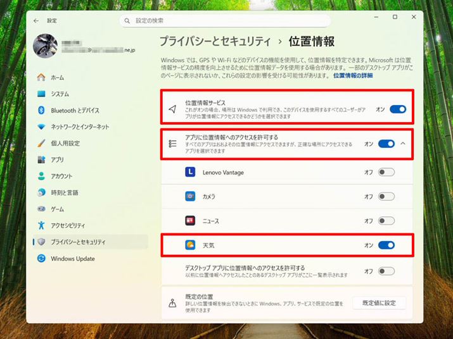453x339 pixels.
Task: Go to 個人用設定 in sidebar
Action: [65, 143]
